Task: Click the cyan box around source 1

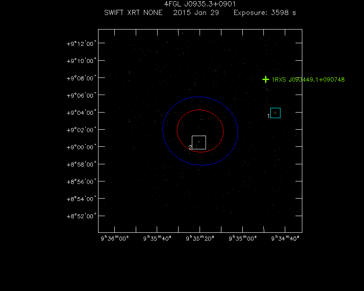Action: point(275,113)
